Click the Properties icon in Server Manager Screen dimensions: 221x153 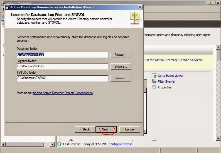(x=154, y=87)
